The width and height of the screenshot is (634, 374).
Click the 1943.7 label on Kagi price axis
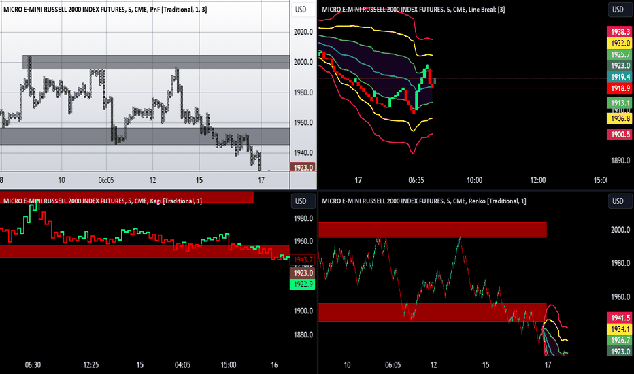pos(303,260)
